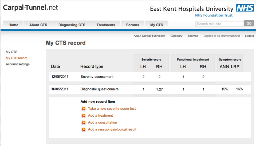Click 'NHS Foundation Trust' text
This screenshot has height=146, width=256.
pyautogui.click(x=214, y=15)
